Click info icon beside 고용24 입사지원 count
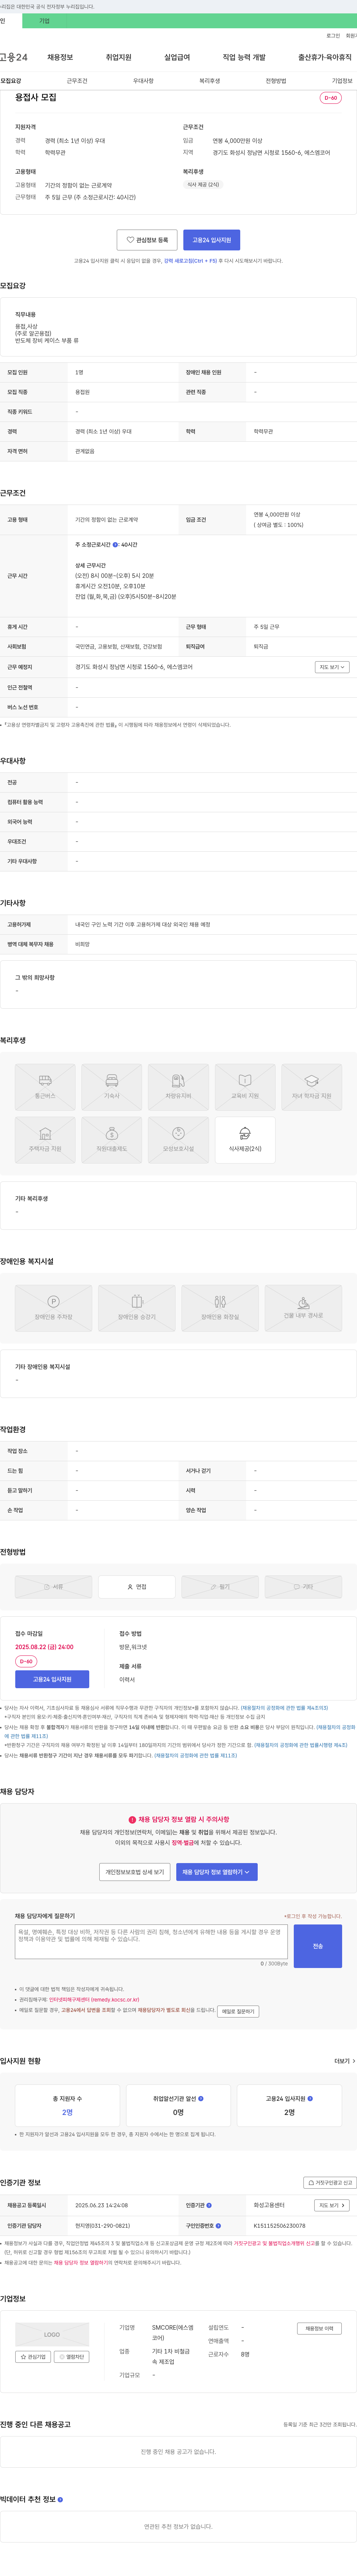The height and width of the screenshot is (2576, 357). coord(310,2099)
